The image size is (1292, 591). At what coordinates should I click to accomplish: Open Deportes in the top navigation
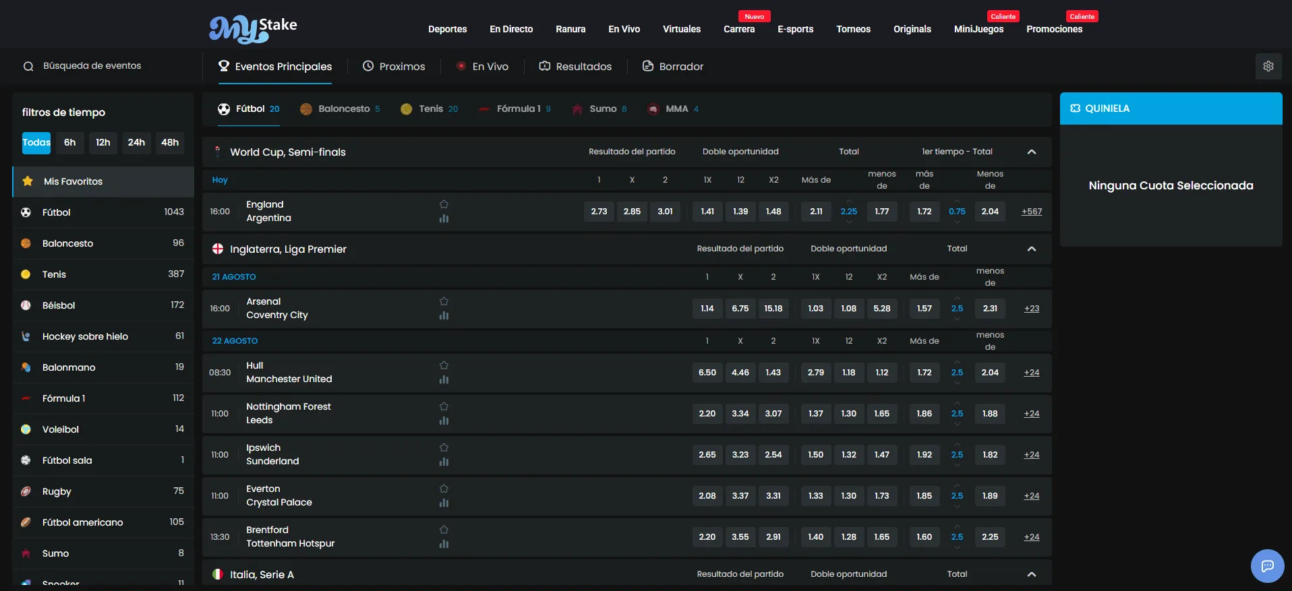tap(448, 29)
